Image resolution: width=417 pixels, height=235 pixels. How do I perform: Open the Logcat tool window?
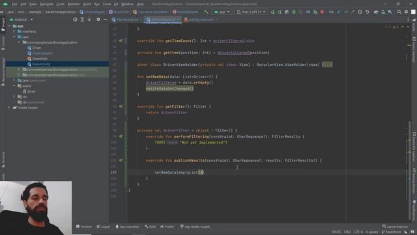tap(103, 227)
